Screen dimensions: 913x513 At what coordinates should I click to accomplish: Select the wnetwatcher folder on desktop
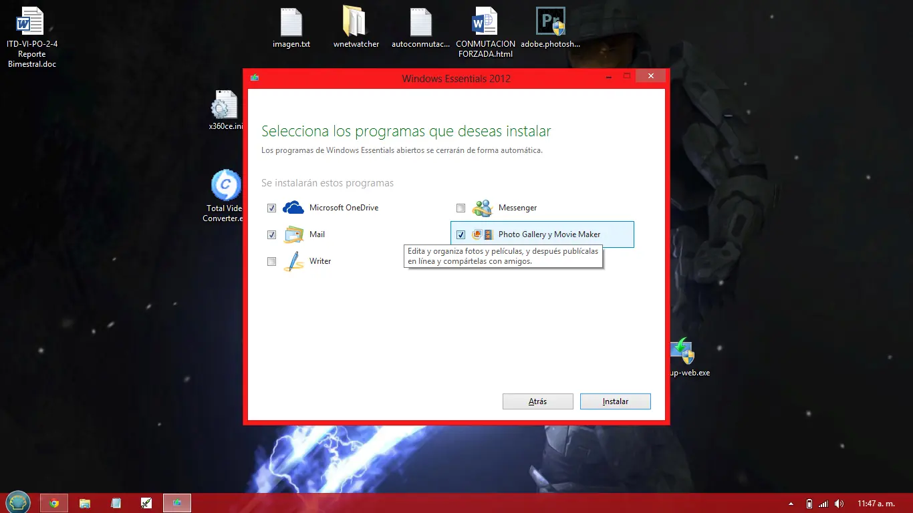point(356,28)
